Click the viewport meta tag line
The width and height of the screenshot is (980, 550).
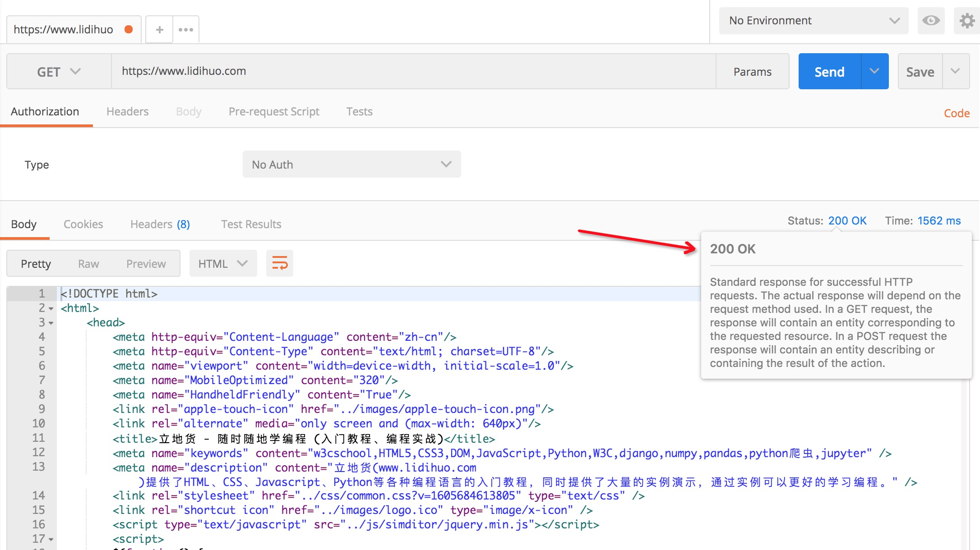tap(343, 366)
